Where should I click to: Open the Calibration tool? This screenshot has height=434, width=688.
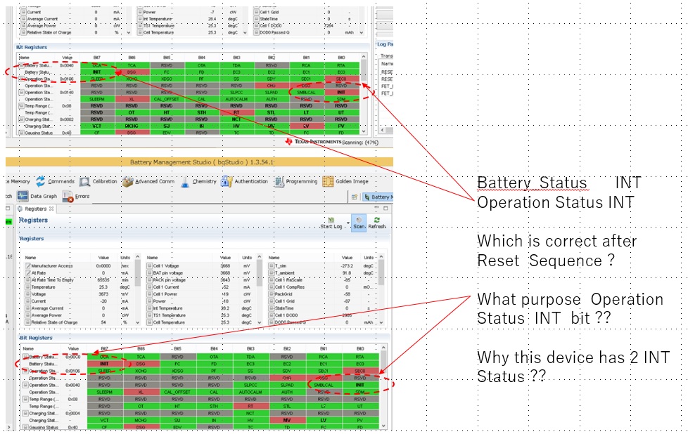pos(98,181)
